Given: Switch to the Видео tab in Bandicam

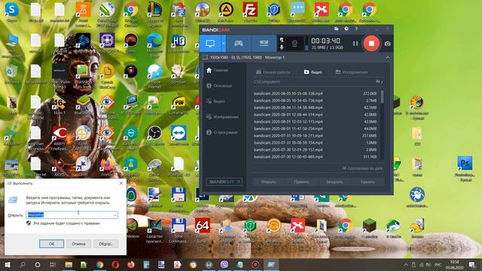Looking at the screenshot, I should pyautogui.click(x=313, y=72).
